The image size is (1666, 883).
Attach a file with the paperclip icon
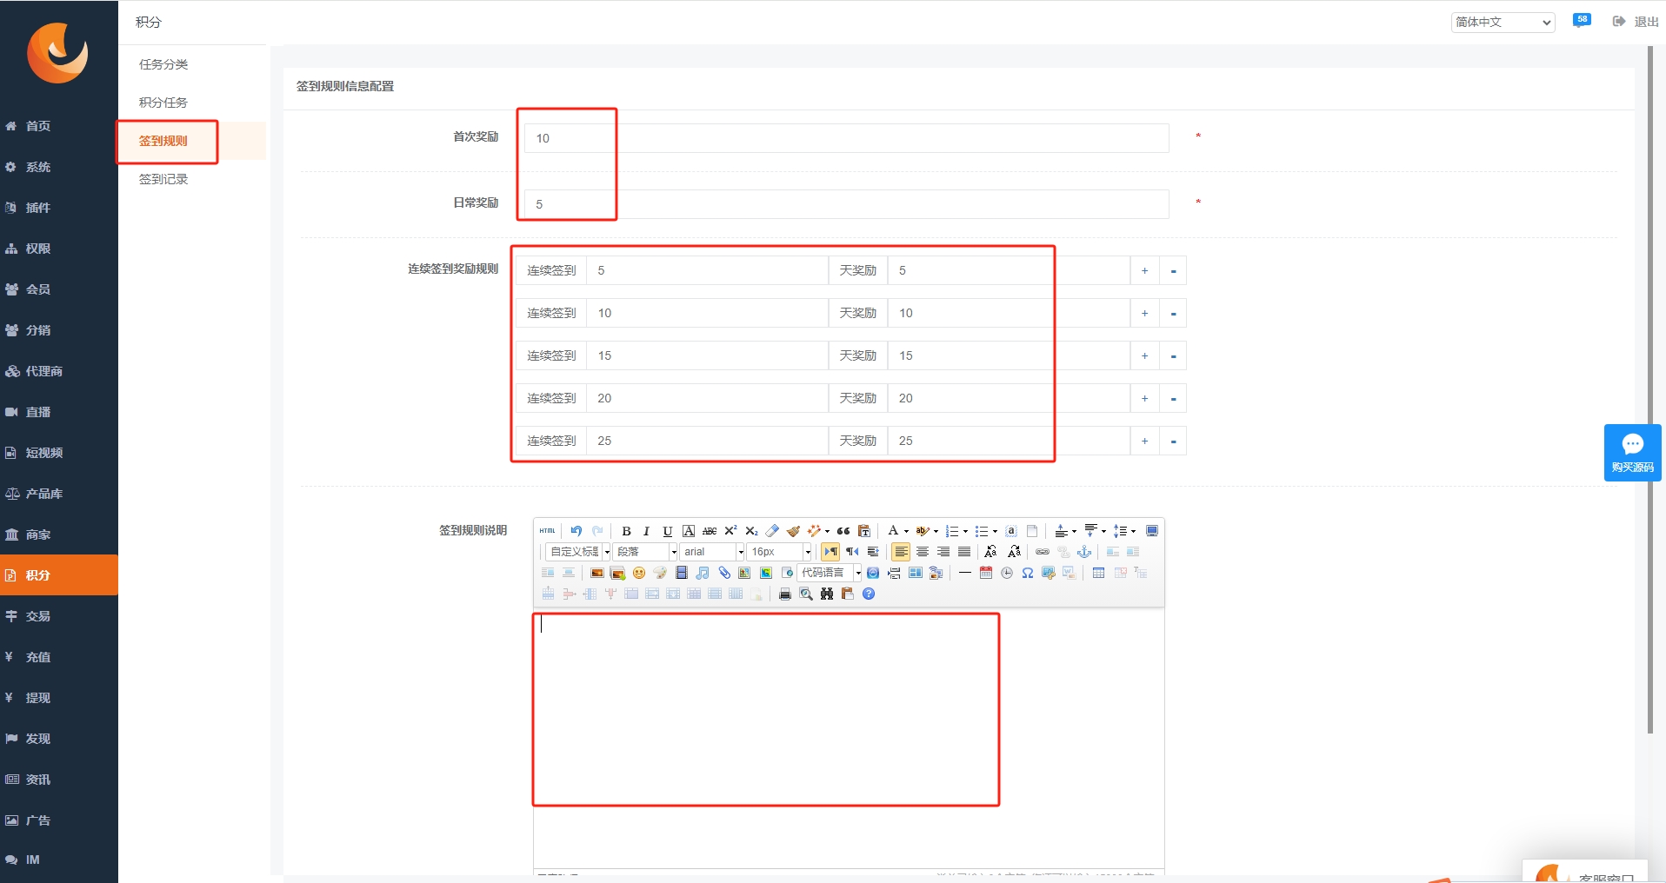pos(723,573)
